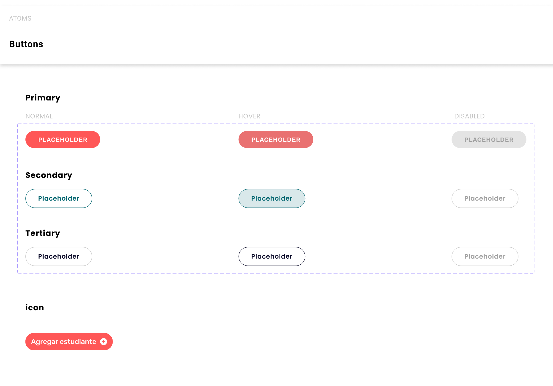Click the teal-filled secondary hover Placeholder button
The height and width of the screenshot is (386, 553).
point(272,198)
